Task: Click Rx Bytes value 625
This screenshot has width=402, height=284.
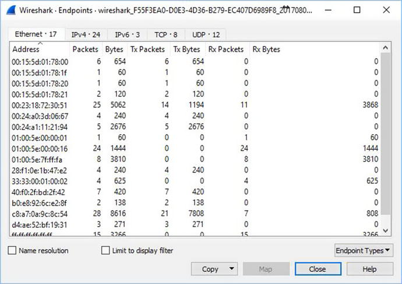Action: (372, 181)
